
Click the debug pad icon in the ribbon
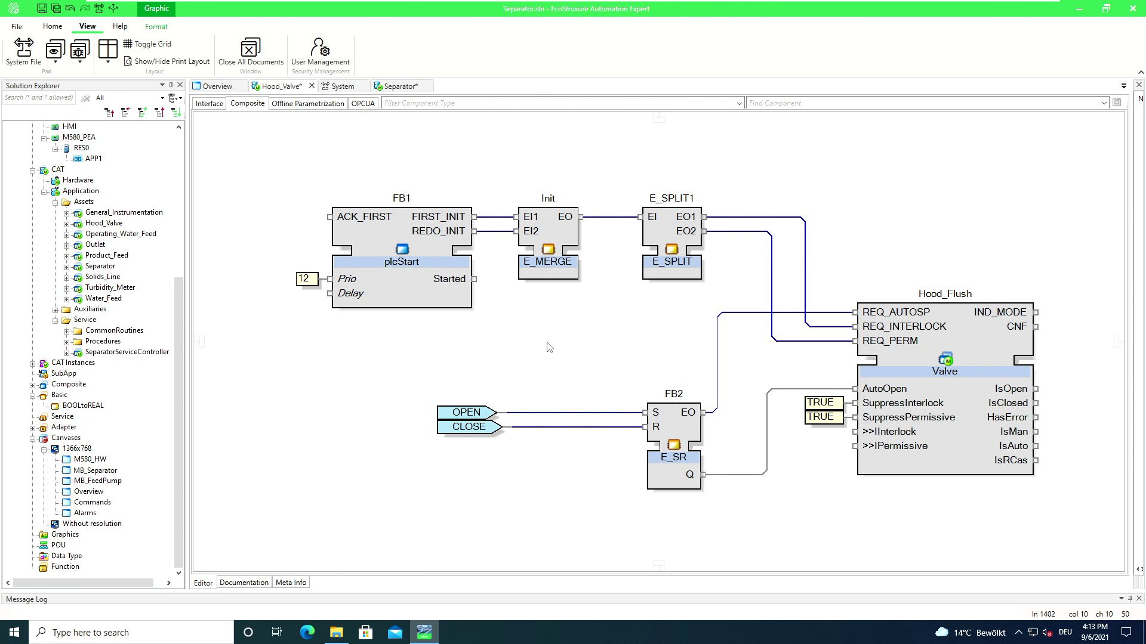pyautogui.click(x=79, y=51)
